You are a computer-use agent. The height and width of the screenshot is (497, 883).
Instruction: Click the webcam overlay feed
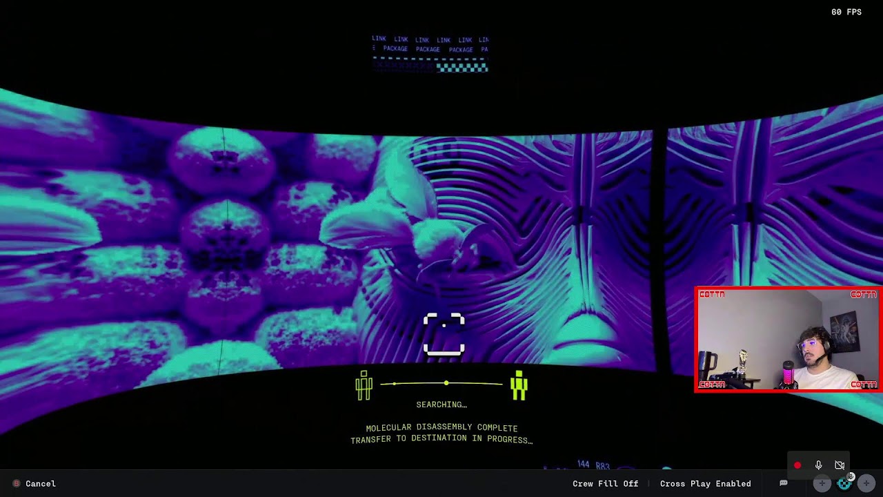point(788,340)
